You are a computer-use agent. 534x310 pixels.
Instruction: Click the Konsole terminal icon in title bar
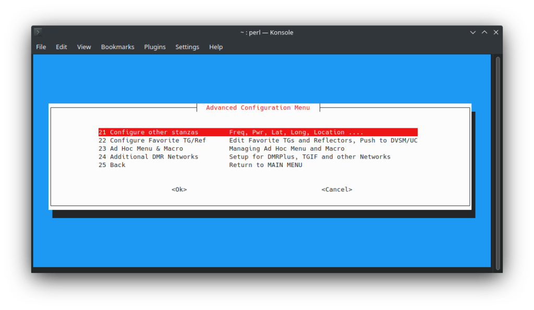pos(38,32)
